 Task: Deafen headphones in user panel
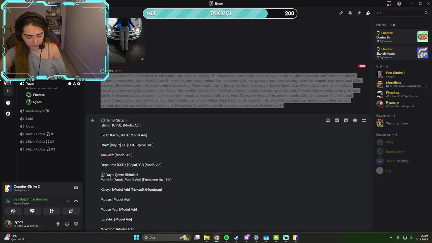tap(67, 224)
